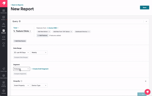Remove Add New Form "OK" Button chip
Screen dimensions: 152x96
[71, 32]
